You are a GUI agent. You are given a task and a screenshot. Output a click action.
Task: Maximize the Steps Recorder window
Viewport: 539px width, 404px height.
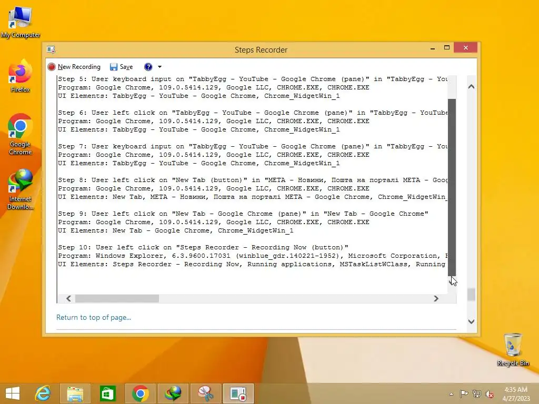pyautogui.click(x=446, y=48)
